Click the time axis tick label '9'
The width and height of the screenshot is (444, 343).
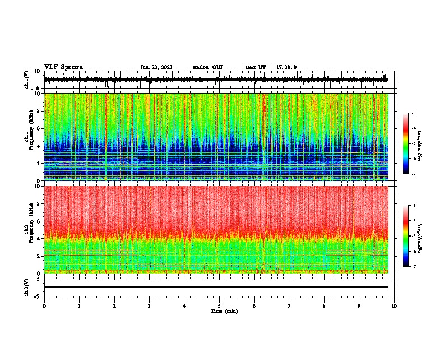[359, 306]
